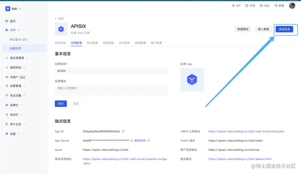Click the 审计日志 icon
This screenshot has width=301, height=174.
point(7,124)
